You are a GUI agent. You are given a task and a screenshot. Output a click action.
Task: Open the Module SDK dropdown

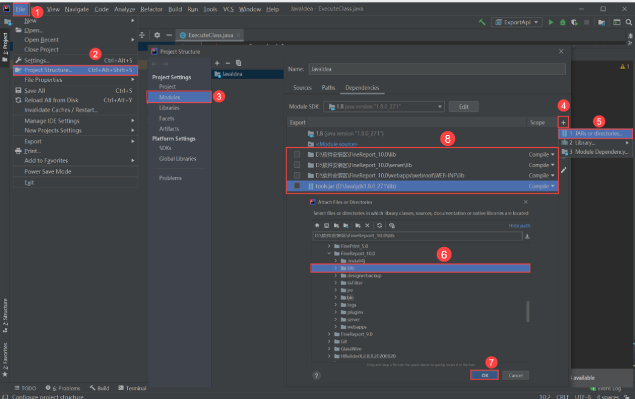tap(384, 107)
